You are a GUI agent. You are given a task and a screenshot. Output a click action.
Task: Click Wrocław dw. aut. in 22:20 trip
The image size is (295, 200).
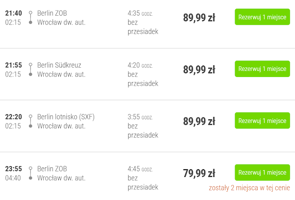click(x=61, y=126)
